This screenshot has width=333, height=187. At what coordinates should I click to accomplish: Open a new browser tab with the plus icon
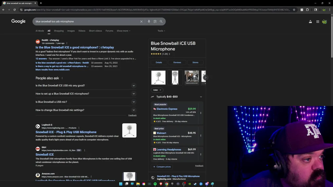coord(41,3)
